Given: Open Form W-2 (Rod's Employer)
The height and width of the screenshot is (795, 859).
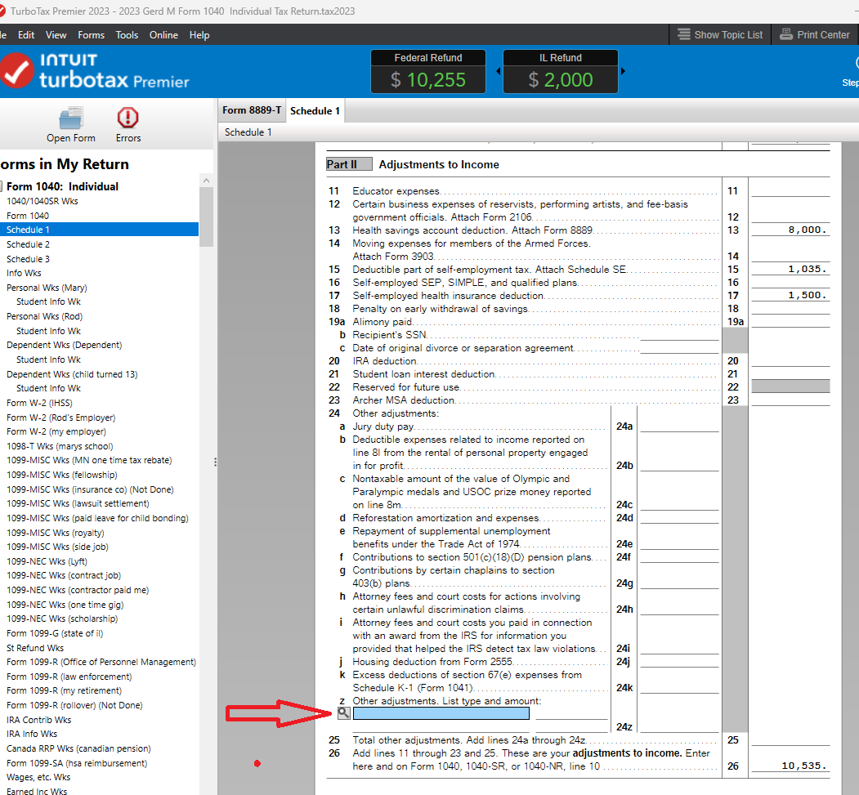Looking at the screenshot, I should 60,418.
